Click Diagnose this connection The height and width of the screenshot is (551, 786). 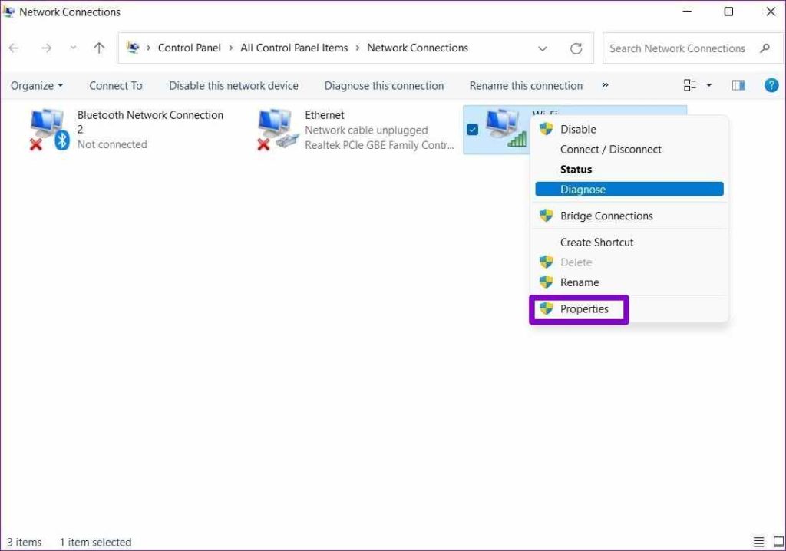384,86
